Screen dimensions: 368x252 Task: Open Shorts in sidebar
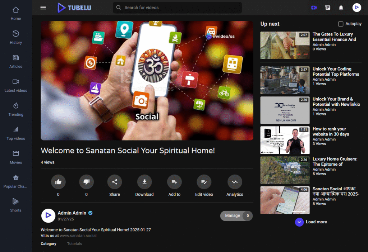16,205
